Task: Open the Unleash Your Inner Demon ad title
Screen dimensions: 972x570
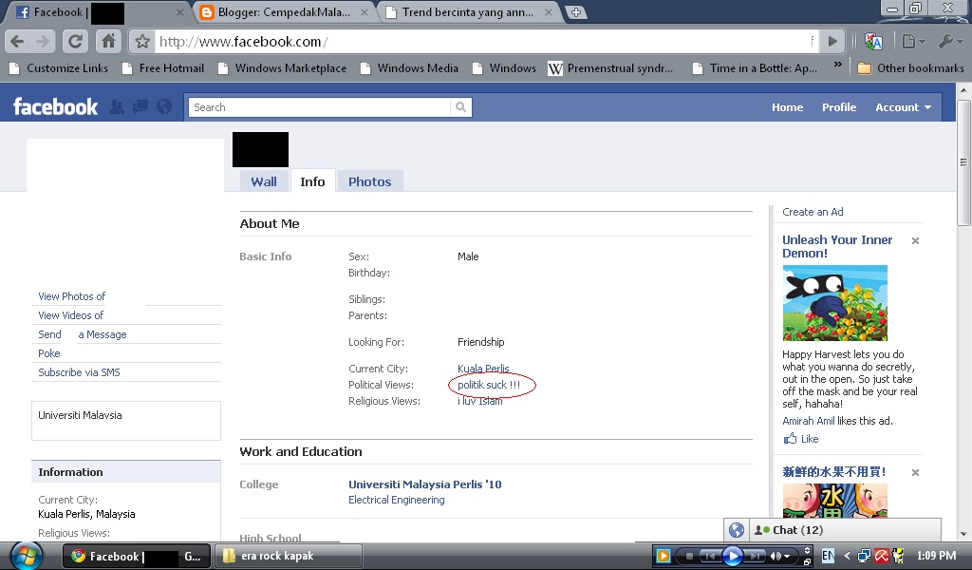Action: tap(837, 246)
